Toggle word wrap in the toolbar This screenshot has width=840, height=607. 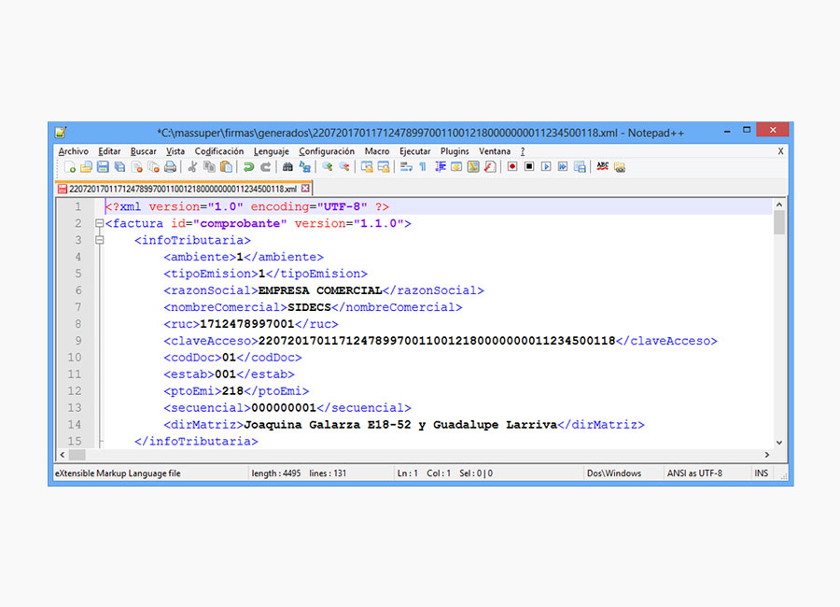pos(406,167)
